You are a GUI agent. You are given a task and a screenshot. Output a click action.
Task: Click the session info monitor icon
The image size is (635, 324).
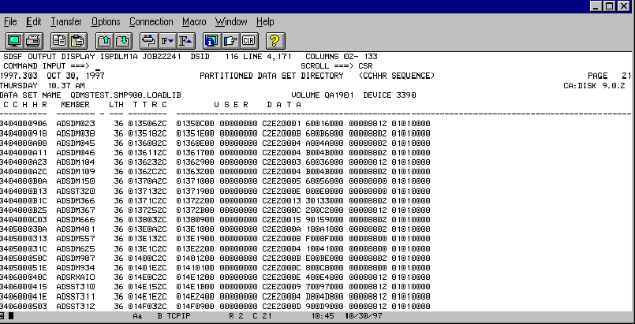[211, 41]
